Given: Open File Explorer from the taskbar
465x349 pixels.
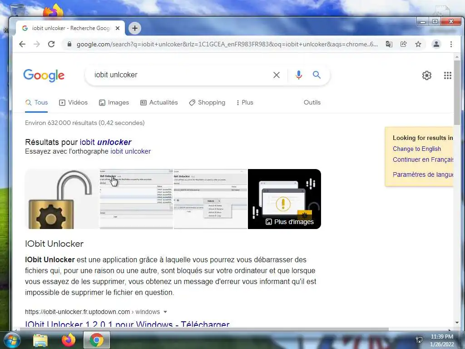Looking at the screenshot, I should tap(40, 340).
